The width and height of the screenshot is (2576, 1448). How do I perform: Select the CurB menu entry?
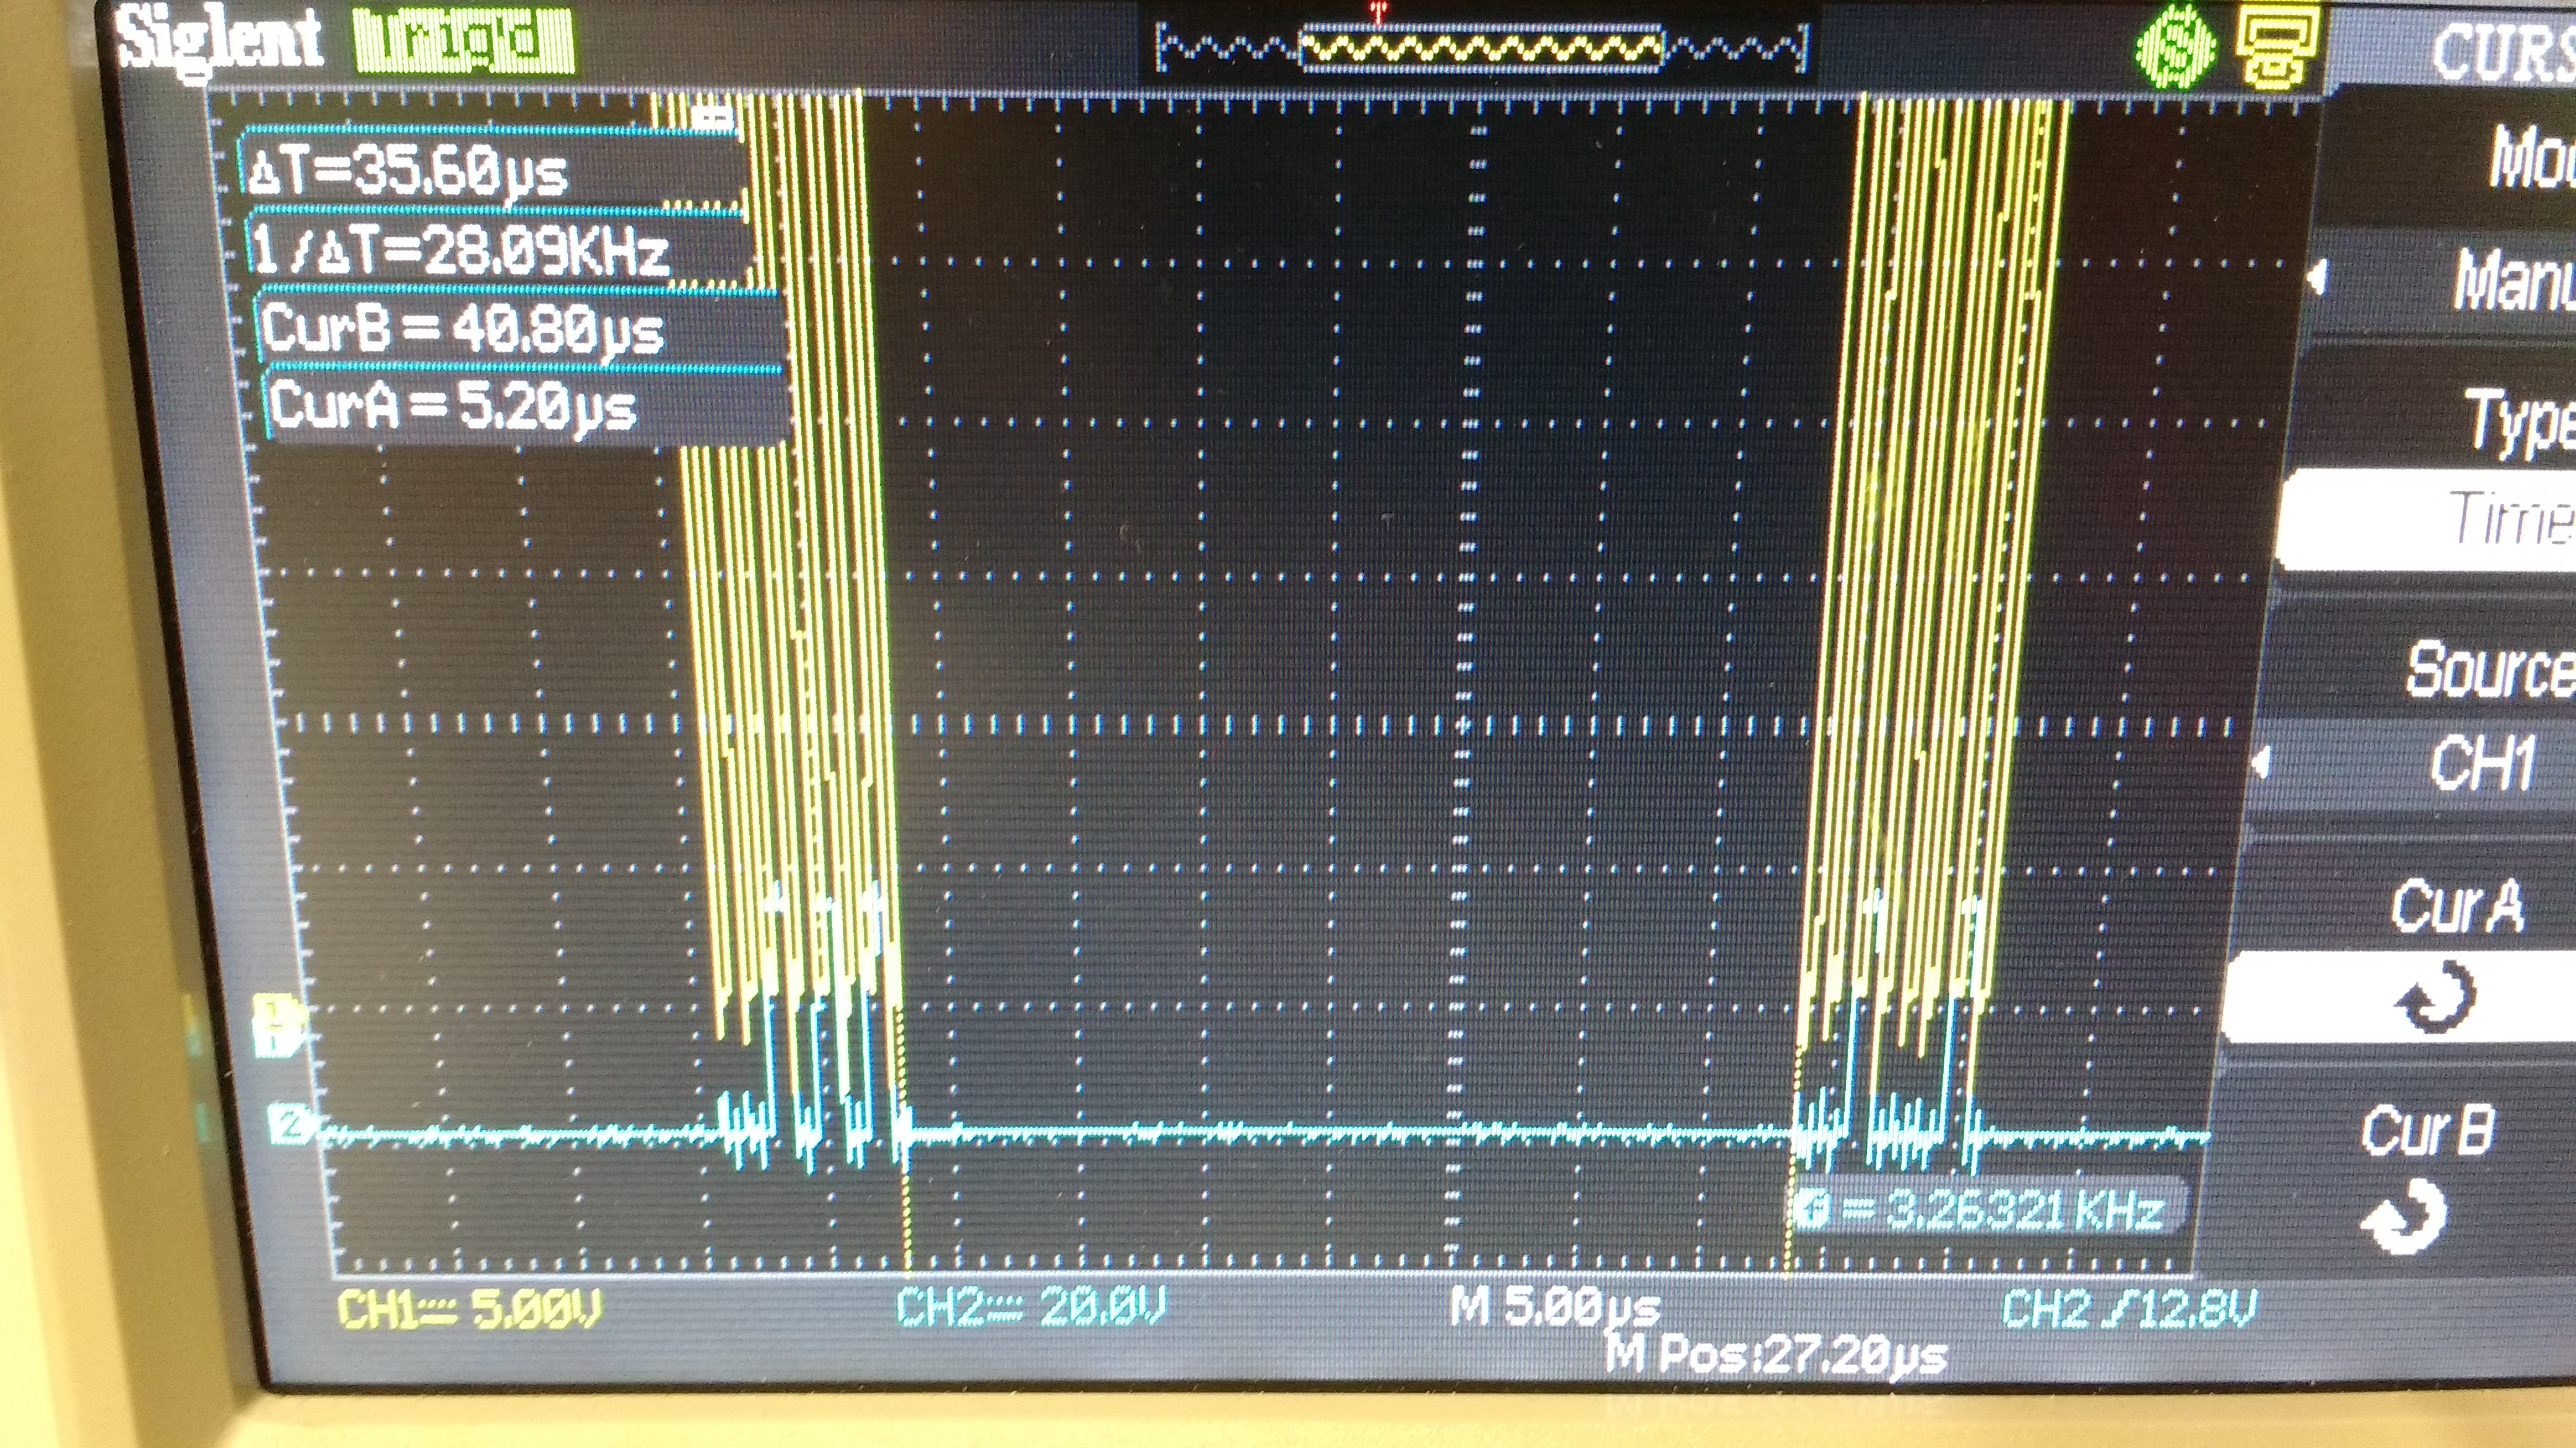click(x=2427, y=1130)
